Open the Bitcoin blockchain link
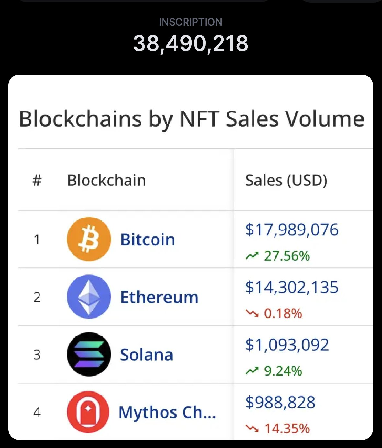This screenshot has width=382, height=448. pos(148,240)
